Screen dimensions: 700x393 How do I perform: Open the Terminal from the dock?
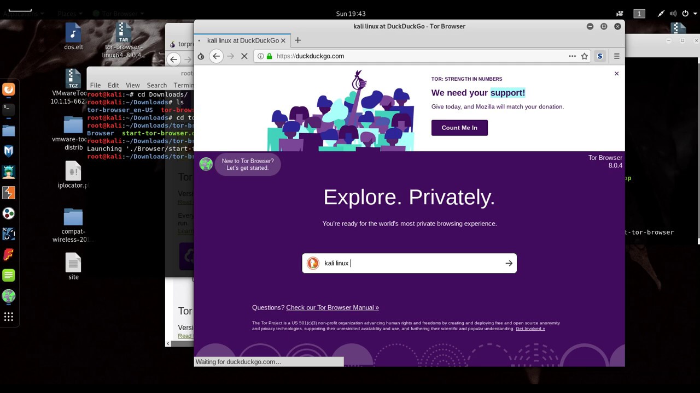[9, 110]
